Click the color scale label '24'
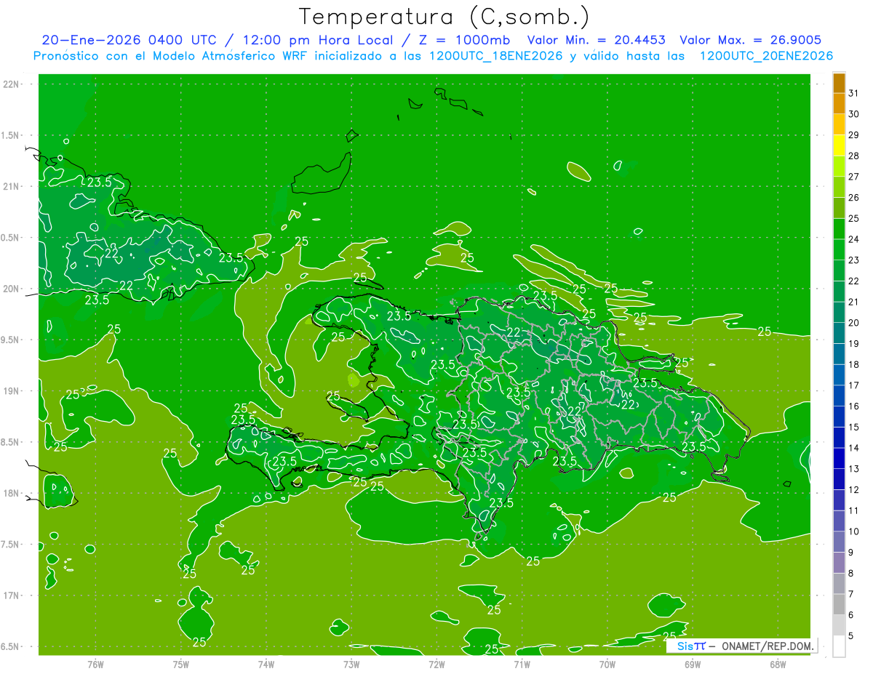Viewport: 873px width, 674px height. pyautogui.click(x=854, y=239)
